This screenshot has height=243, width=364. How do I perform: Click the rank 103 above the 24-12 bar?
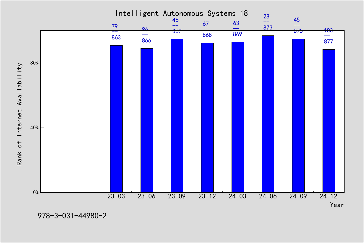tap(329, 30)
